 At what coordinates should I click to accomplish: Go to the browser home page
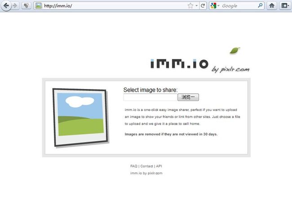(x=272, y=6)
